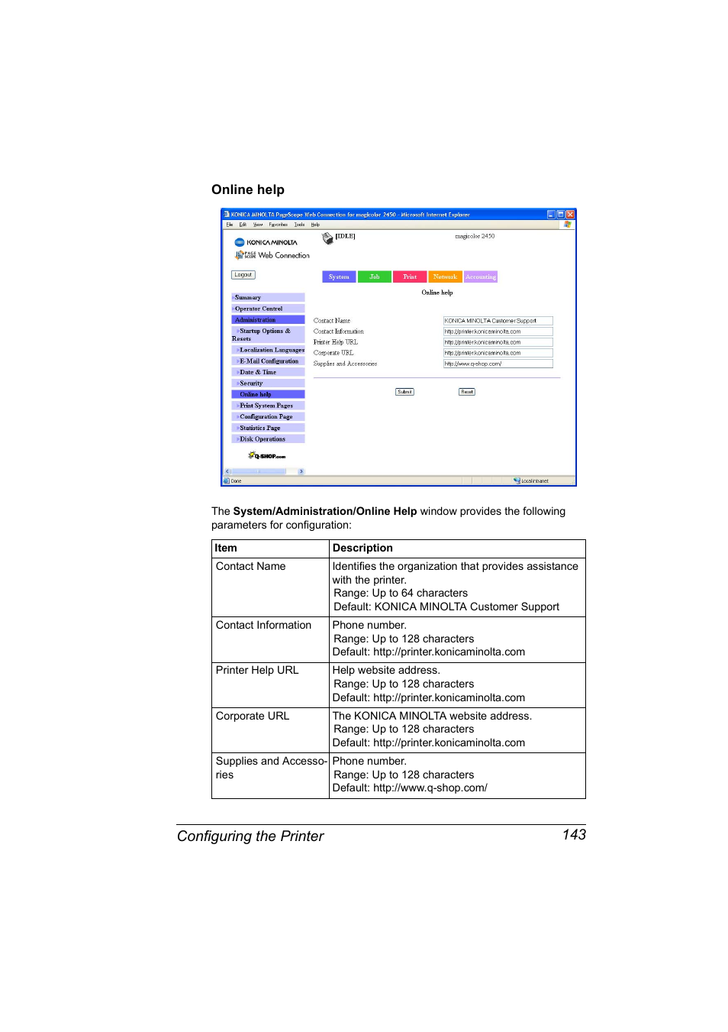Switch to the System tab
Viewport: 728px width, 1032px height.
pyautogui.click(x=339, y=277)
